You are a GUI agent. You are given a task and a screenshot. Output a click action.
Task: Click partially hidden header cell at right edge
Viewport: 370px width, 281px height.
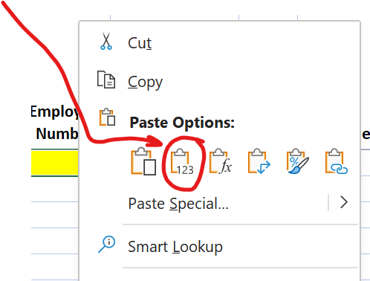[366, 135]
